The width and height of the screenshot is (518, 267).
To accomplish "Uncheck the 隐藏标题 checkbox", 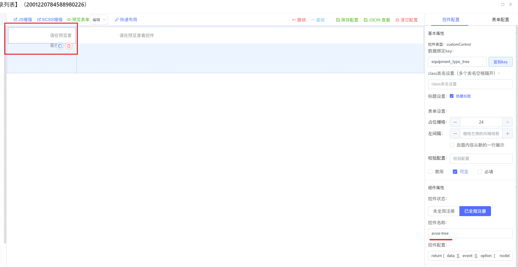I will coord(452,96).
